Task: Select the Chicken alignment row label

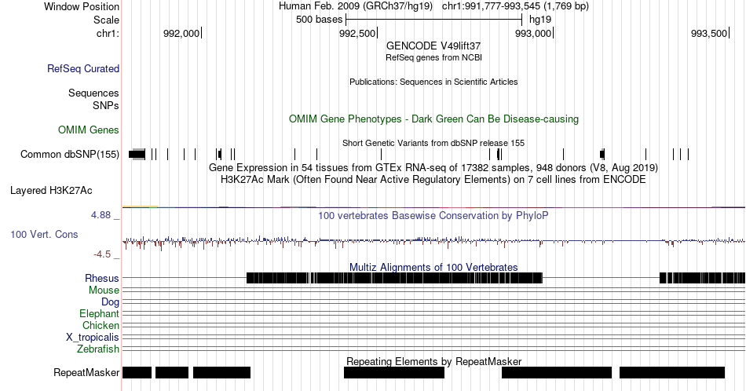Action: (x=101, y=325)
